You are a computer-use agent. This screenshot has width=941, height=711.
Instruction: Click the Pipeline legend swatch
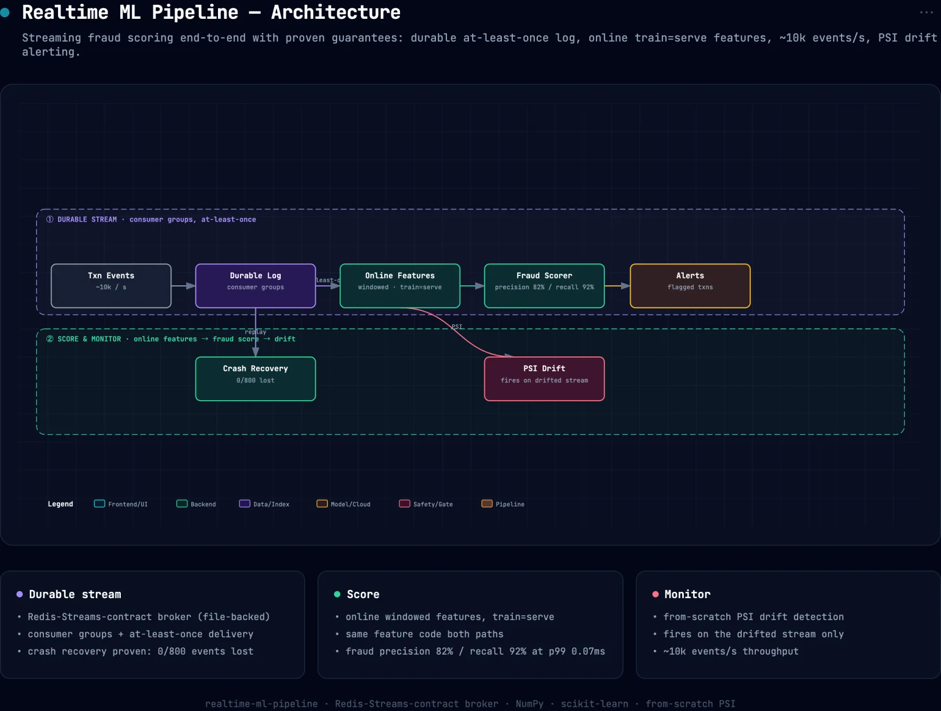tap(487, 504)
